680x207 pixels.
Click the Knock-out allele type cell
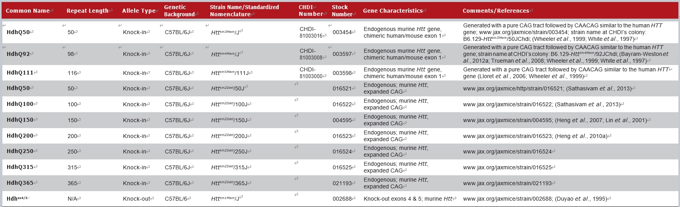pos(137,199)
